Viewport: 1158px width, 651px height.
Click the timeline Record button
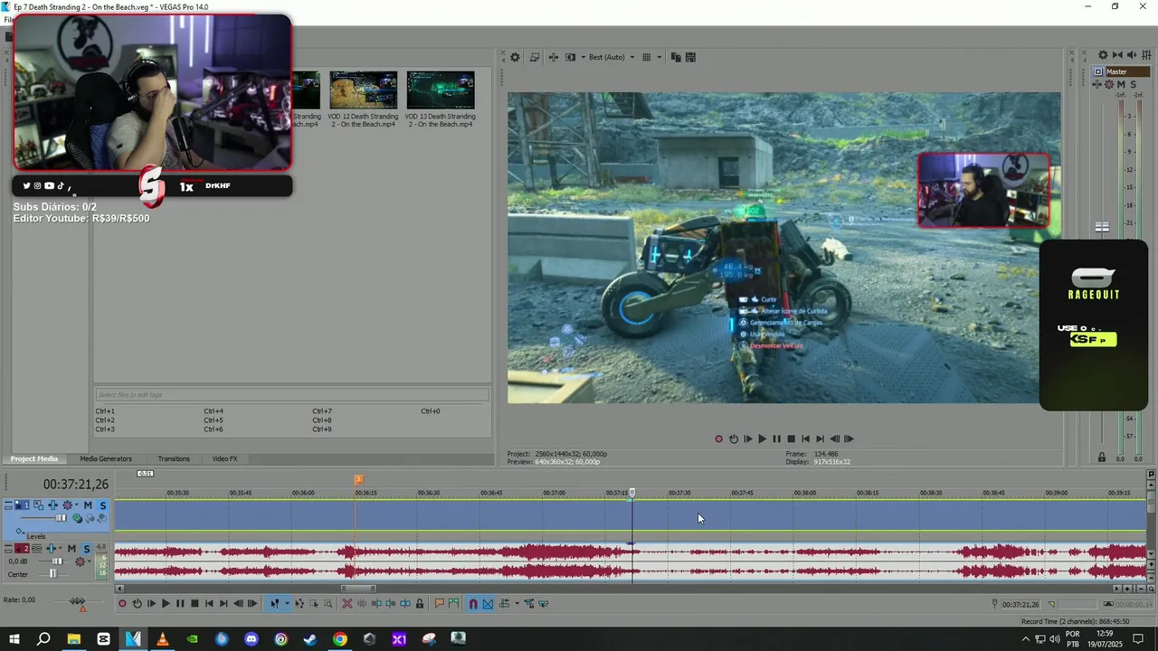(122, 603)
